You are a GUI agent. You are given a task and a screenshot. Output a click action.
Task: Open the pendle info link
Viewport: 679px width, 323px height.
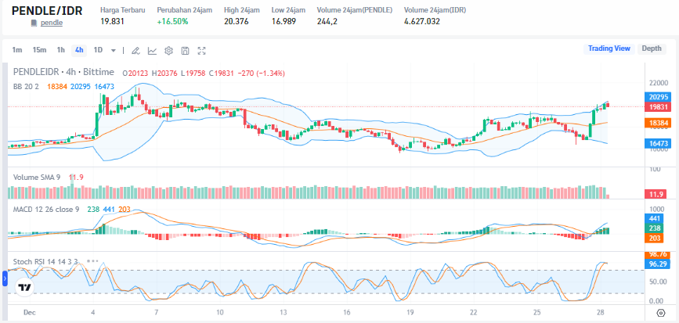[x=52, y=23]
